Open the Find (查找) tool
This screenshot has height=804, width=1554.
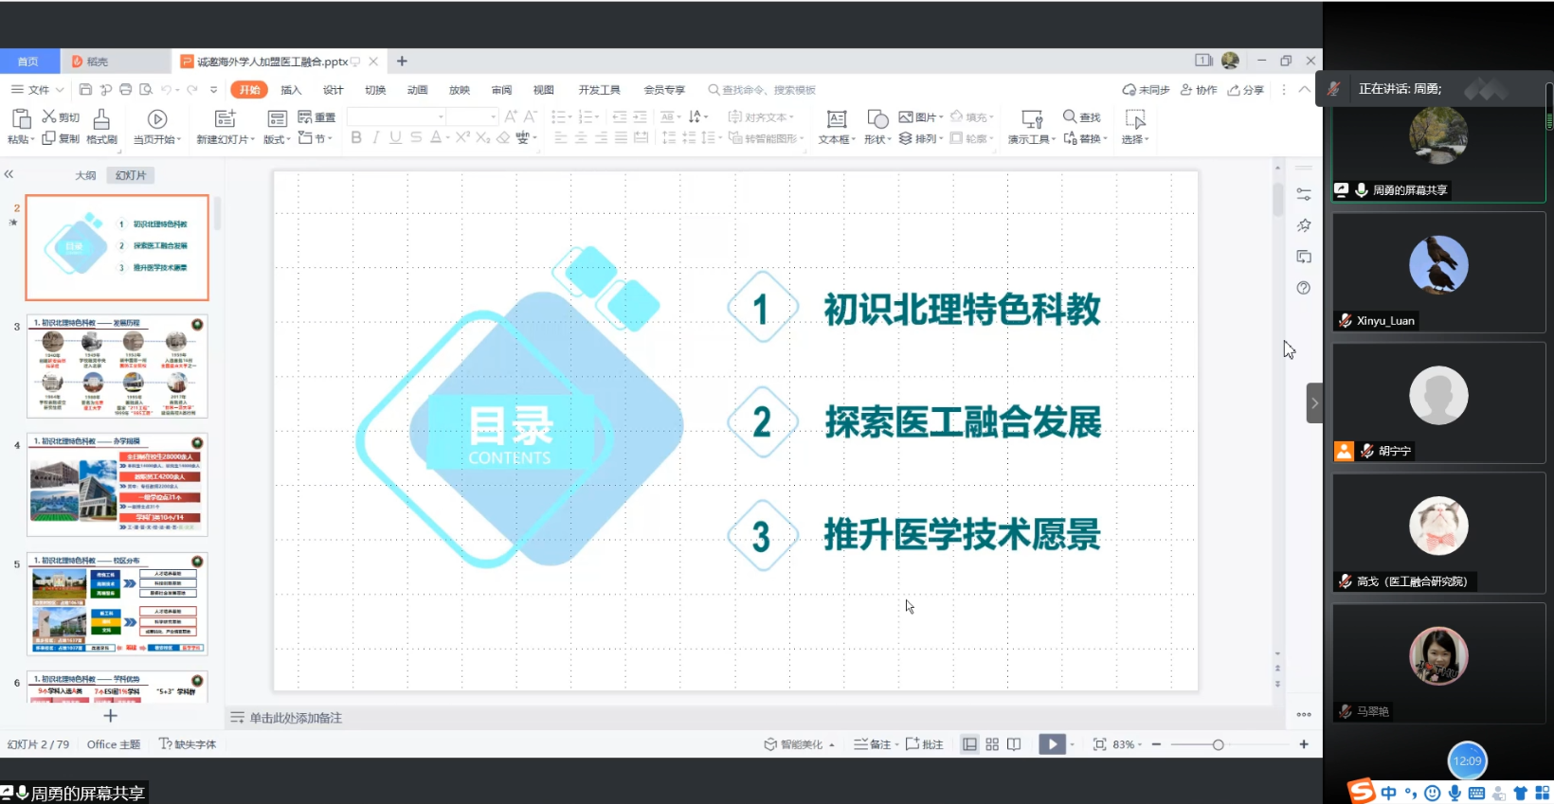[x=1081, y=117]
